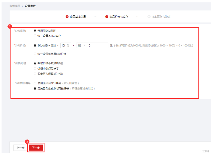Choose 统一设置各商品SKU价格 option
This screenshot has width=213, height=153.
coord(35,54)
